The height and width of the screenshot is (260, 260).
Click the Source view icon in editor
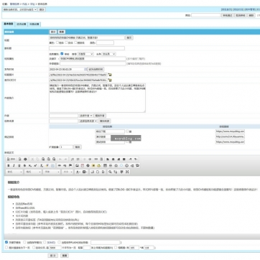[x=11, y=159]
